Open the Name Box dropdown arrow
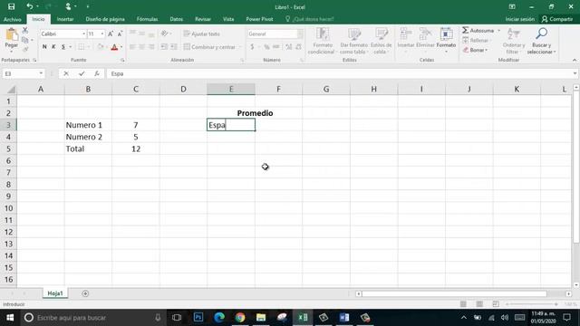Viewport: 580px width, 326px height. (x=41, y=73)
